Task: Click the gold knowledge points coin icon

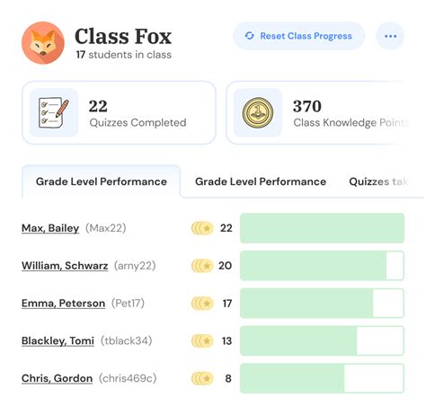Action: click(x=258, y=113)
